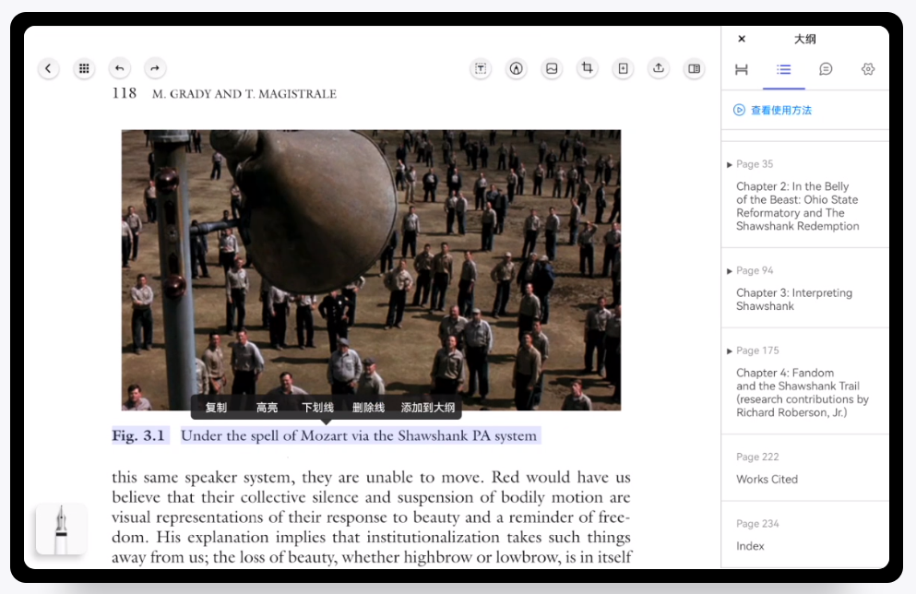Click the 大纲 panel title

(805, 39)
